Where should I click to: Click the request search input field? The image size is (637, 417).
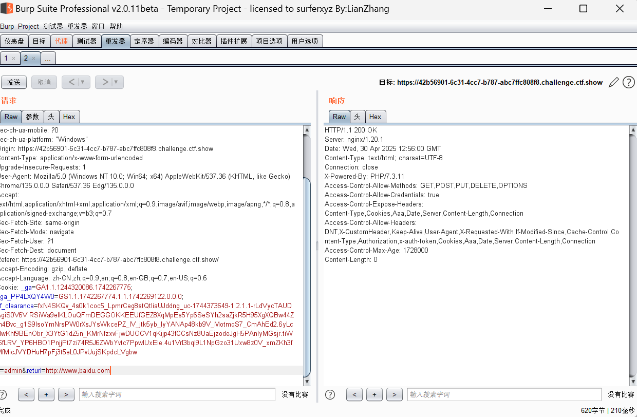tap(177, 394)
